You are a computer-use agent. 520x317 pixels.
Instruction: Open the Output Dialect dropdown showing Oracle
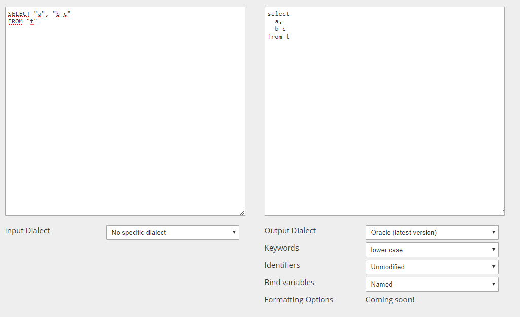432,232
